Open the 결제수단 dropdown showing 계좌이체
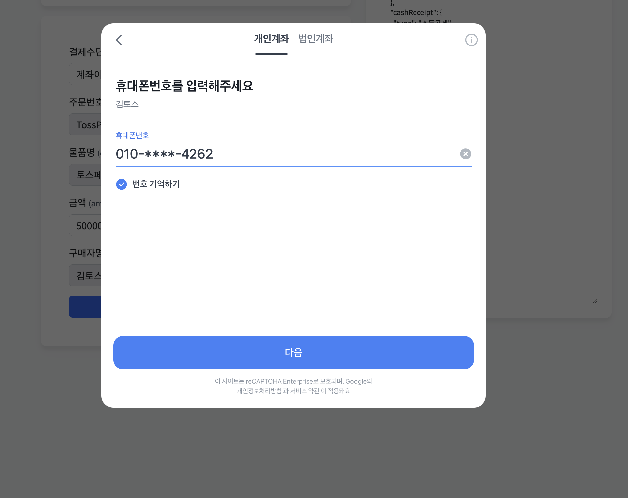Image resolution: width=628 pixels, height=498 pixels. click(x=85, y=74)
